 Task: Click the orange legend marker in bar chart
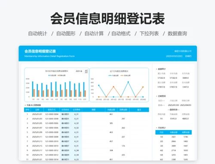[x=58, y=75]
